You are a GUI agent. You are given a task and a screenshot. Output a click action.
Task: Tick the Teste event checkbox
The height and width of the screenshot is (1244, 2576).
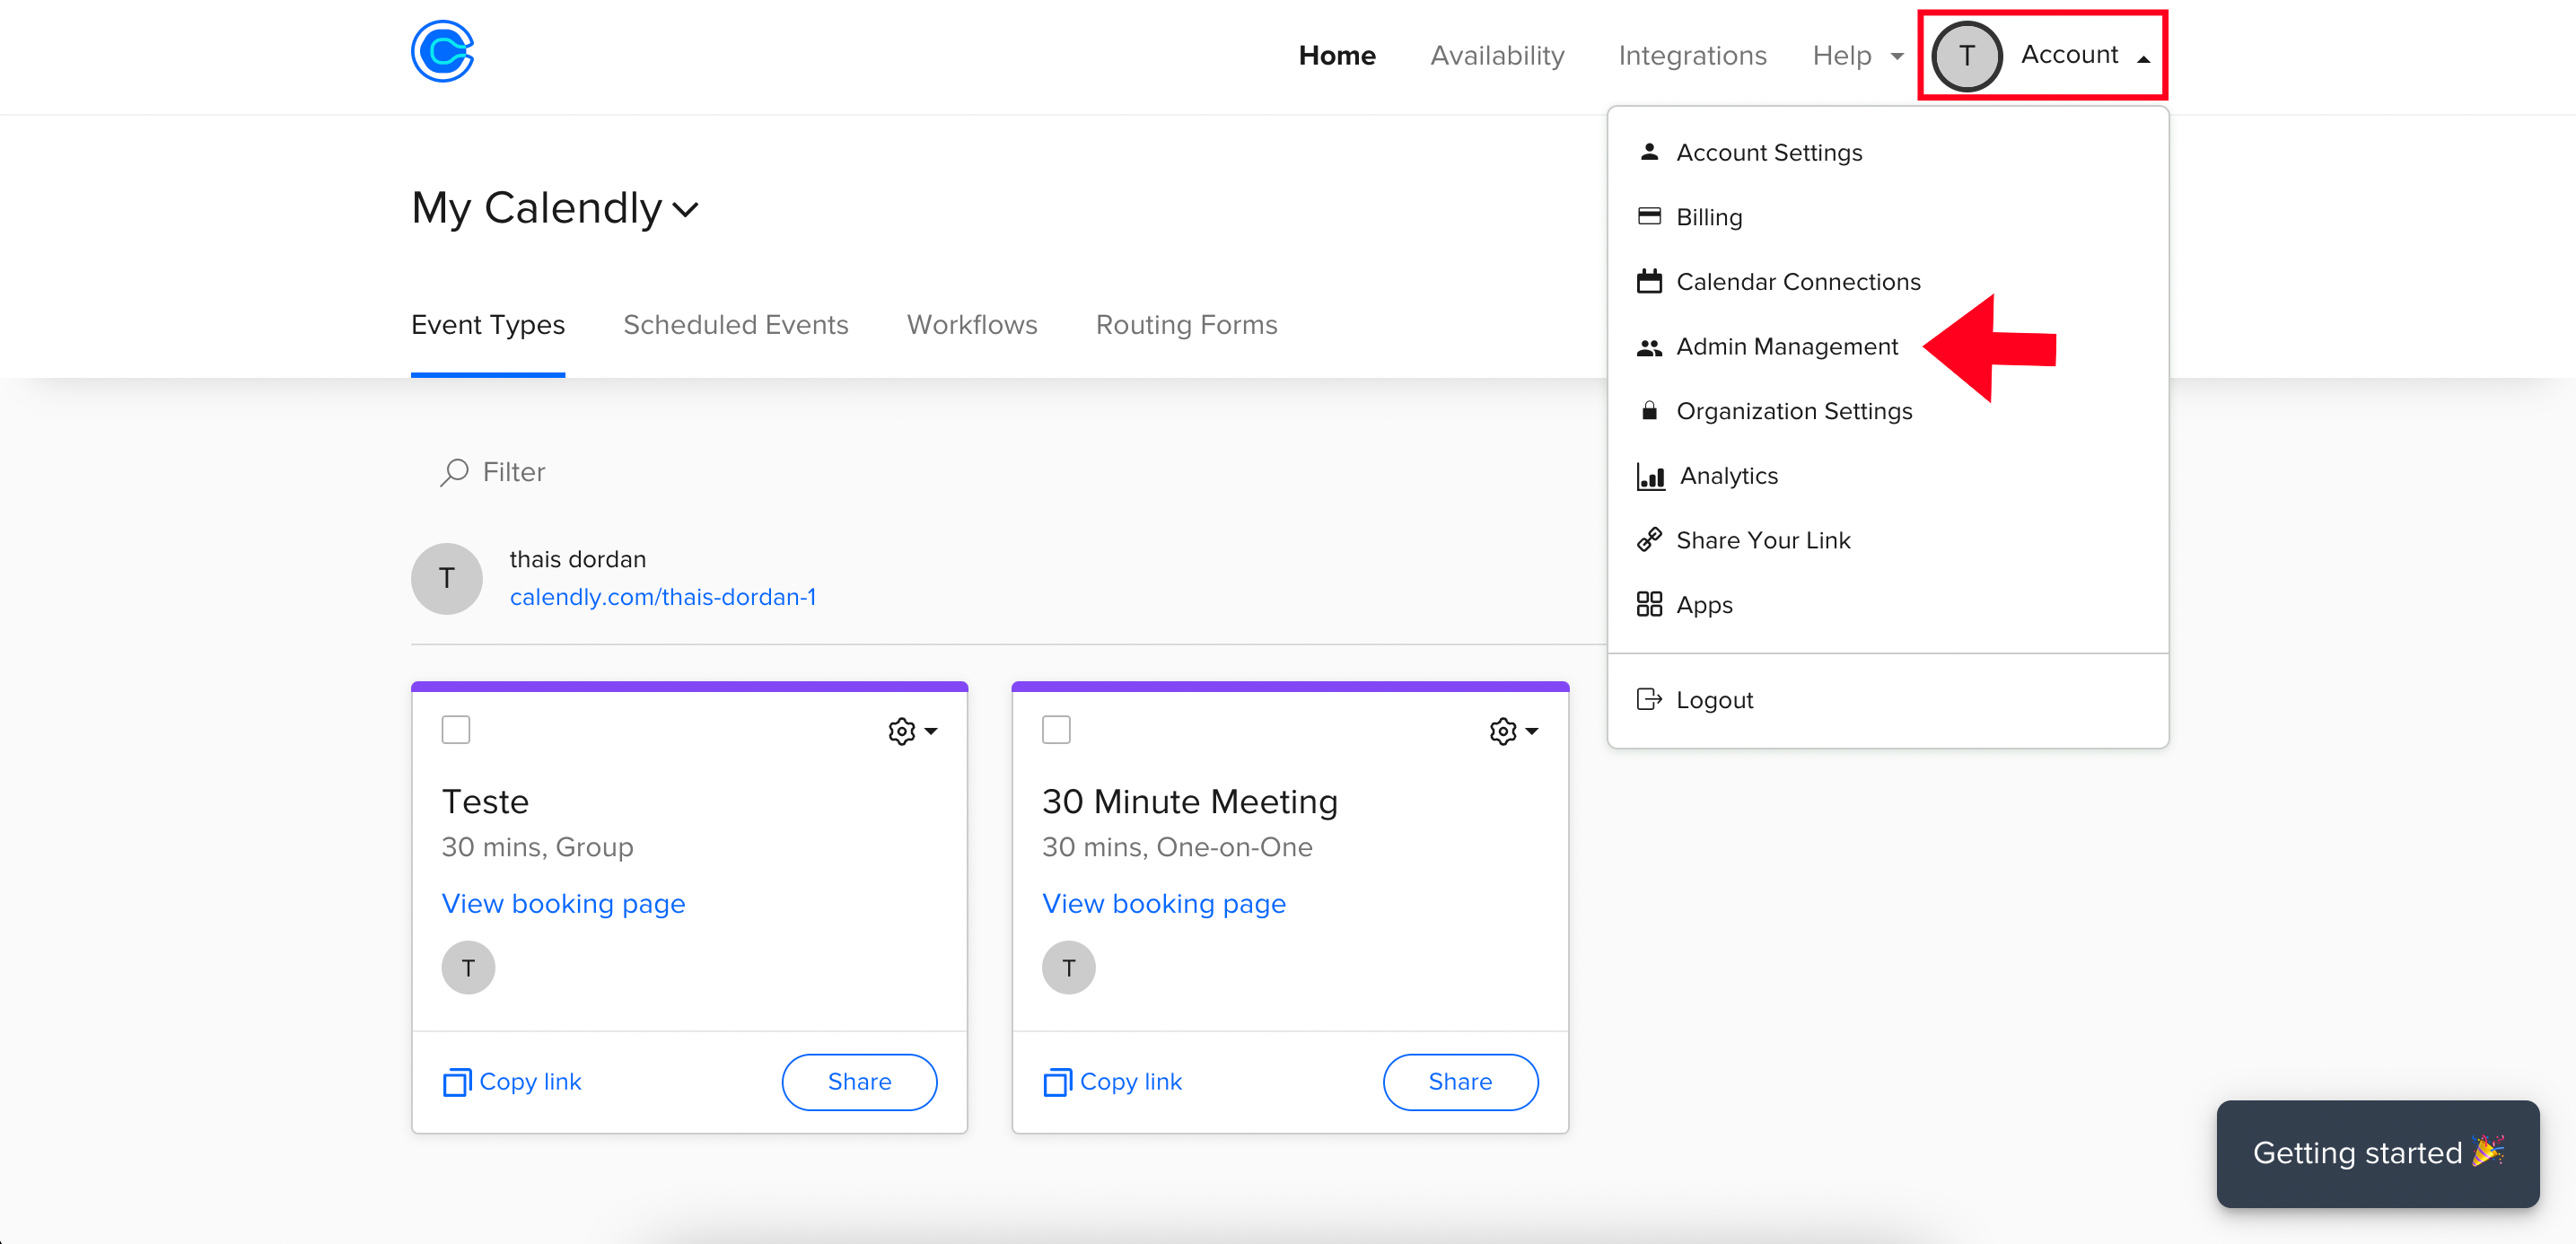pos(456,730)
